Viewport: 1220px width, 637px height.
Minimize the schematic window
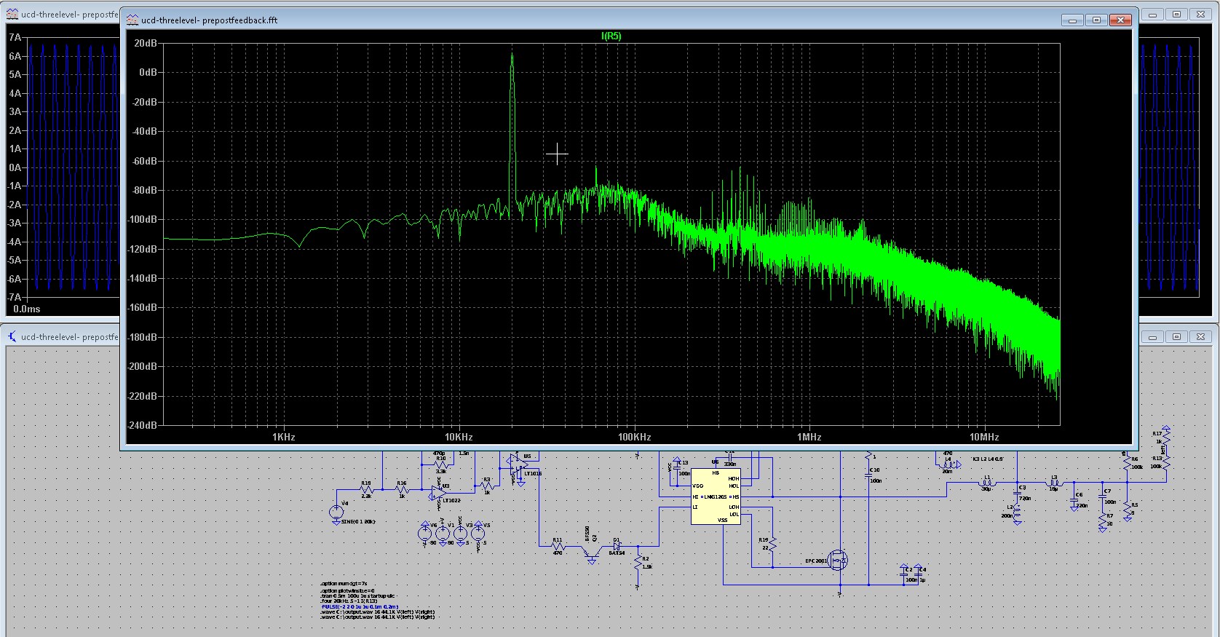[x=1152, y=336]
